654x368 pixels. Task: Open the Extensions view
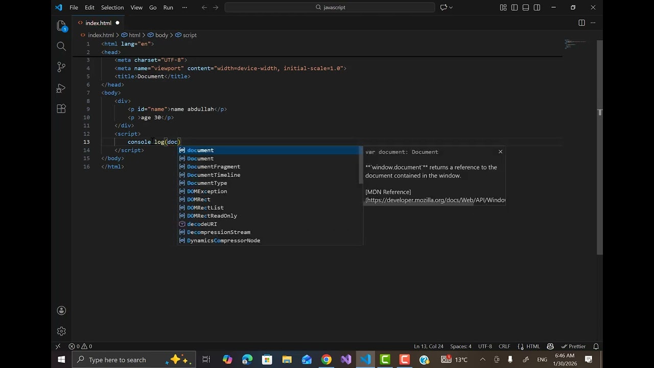[x=61, y=108]
